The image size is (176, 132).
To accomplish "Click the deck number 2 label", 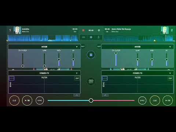I will [172, 30].
